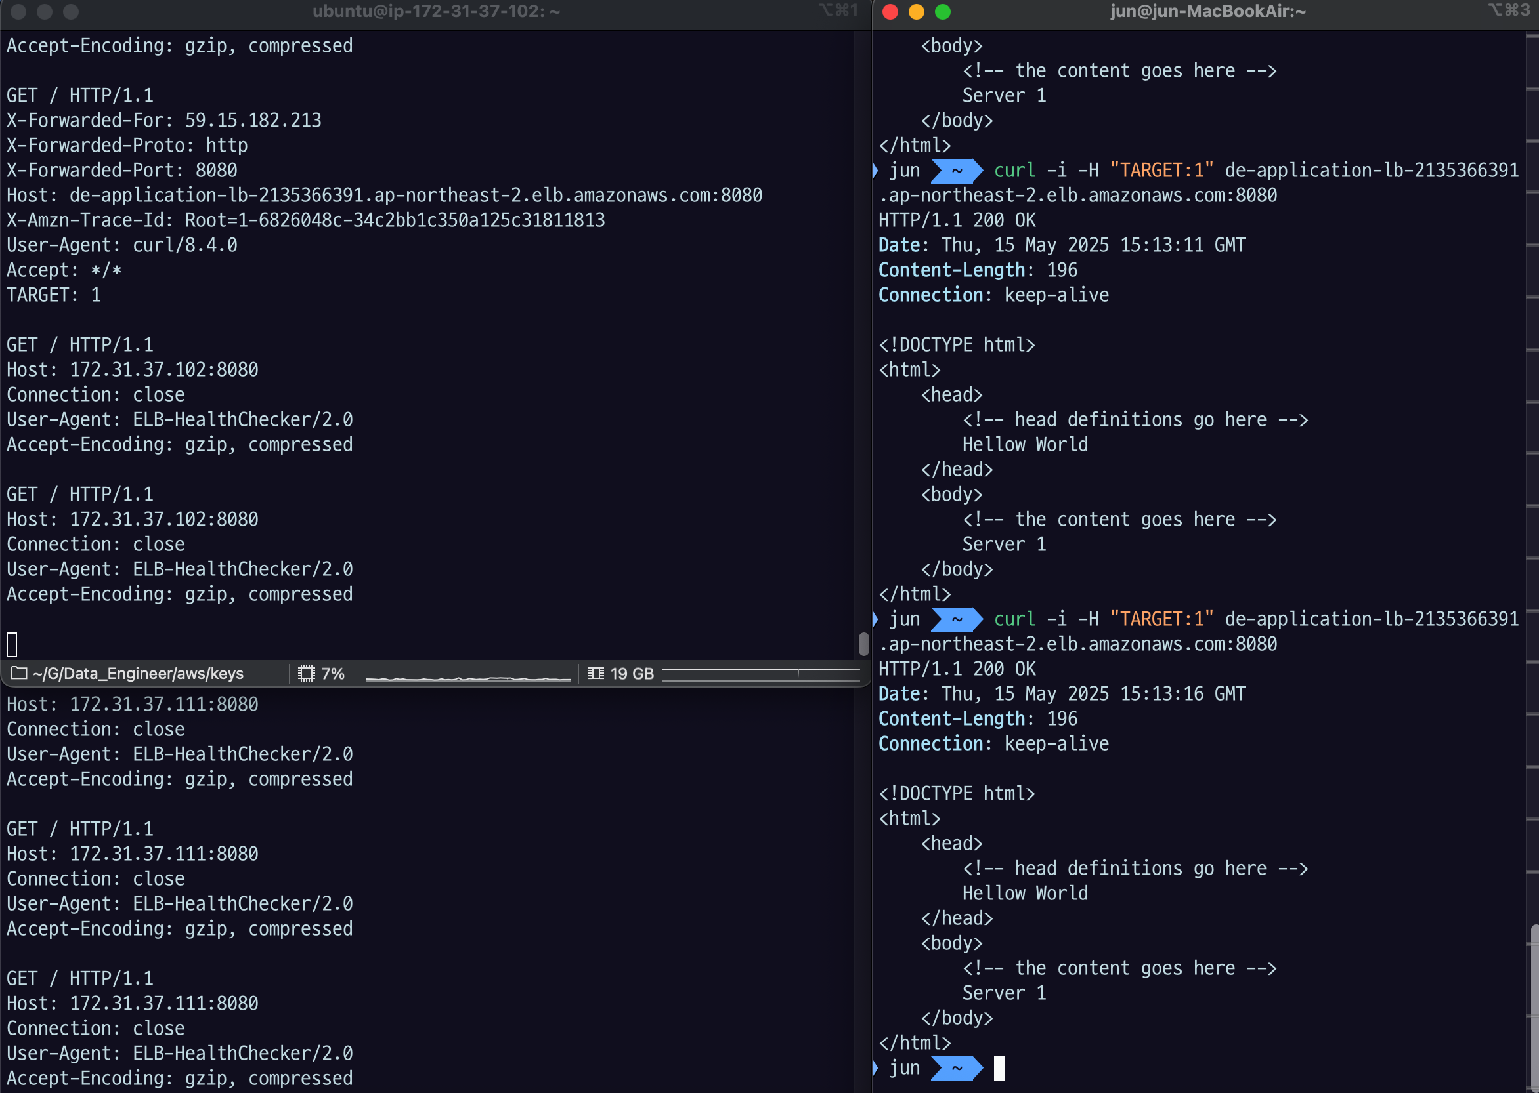Click the solid block cursor at the jun prompt
Image resolution: width=1539 pixels, height=1093 pixels.
click(x=999, y=1068)
